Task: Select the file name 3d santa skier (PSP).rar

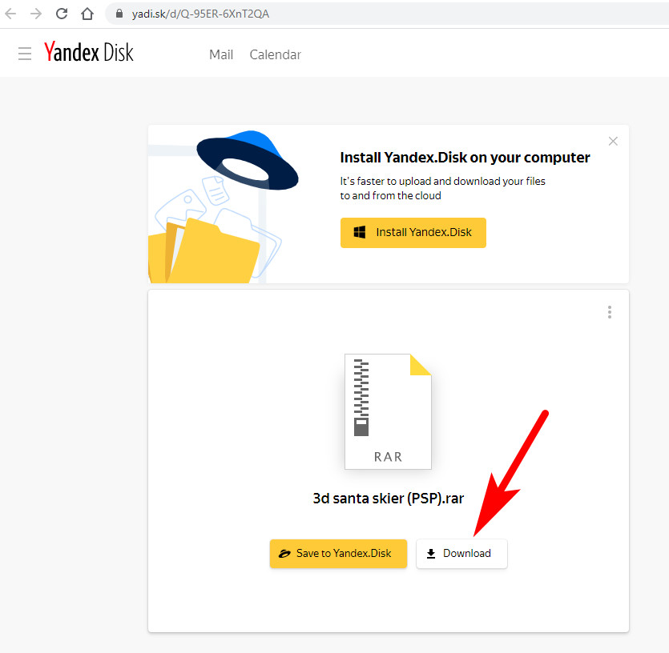Action: 389,499
